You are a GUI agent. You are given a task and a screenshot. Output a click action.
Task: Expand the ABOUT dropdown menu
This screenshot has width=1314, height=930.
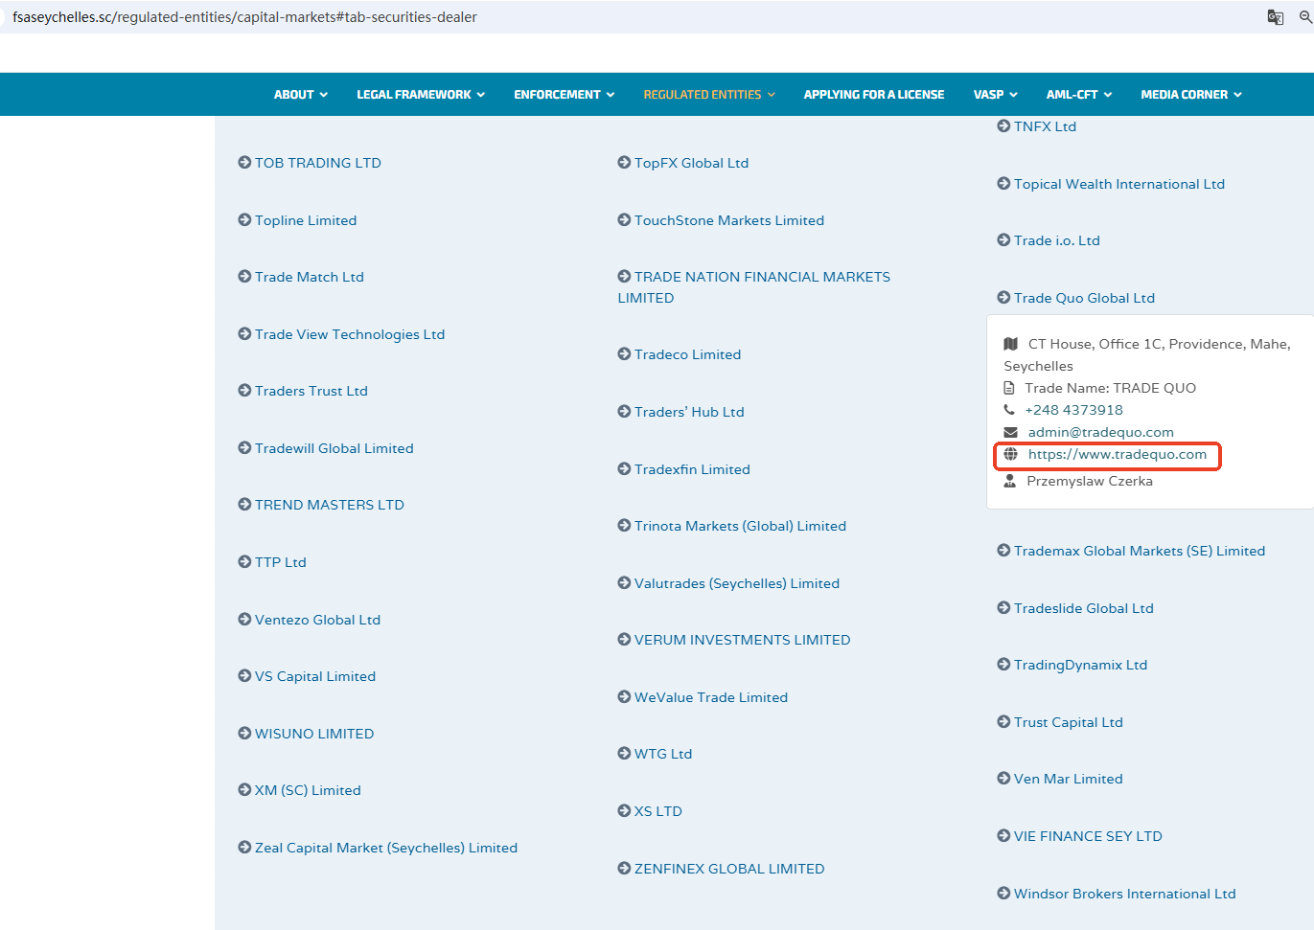coord(300,95)
